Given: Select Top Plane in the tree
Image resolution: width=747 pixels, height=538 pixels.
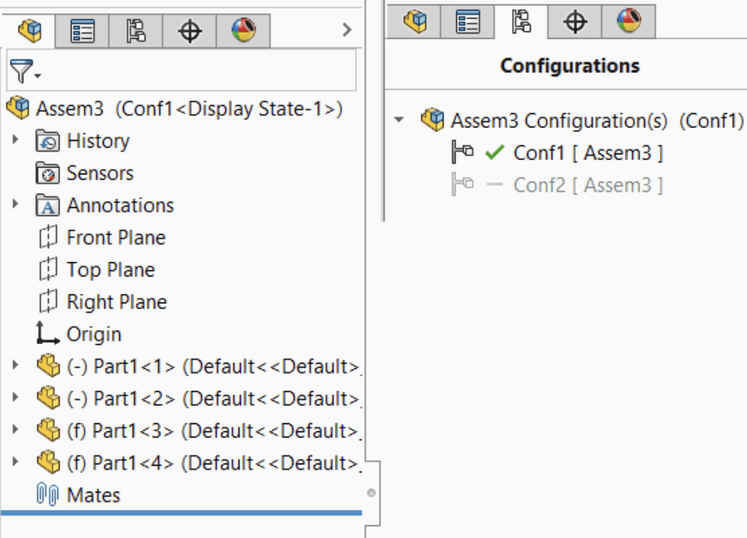Looking at the screenshot, I should click(x=111, y=270).
